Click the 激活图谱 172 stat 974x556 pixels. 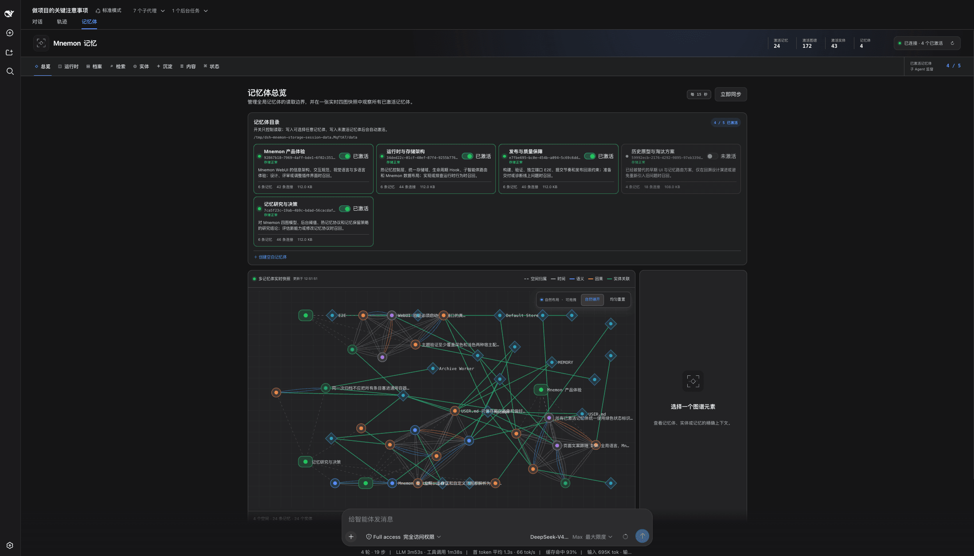809,43
